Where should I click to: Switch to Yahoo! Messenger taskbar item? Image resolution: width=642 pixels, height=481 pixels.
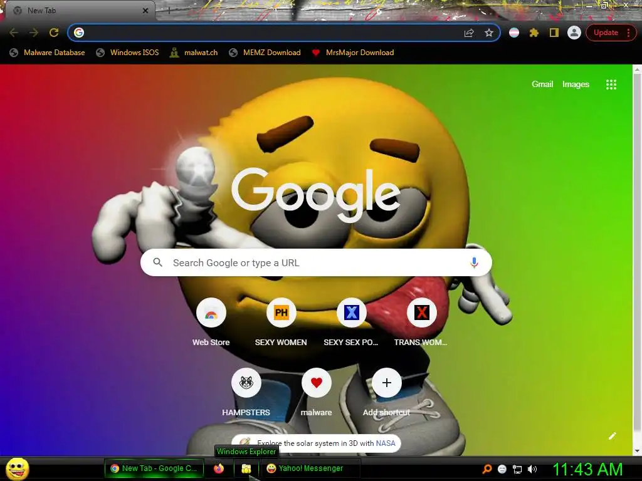(311, 468)
